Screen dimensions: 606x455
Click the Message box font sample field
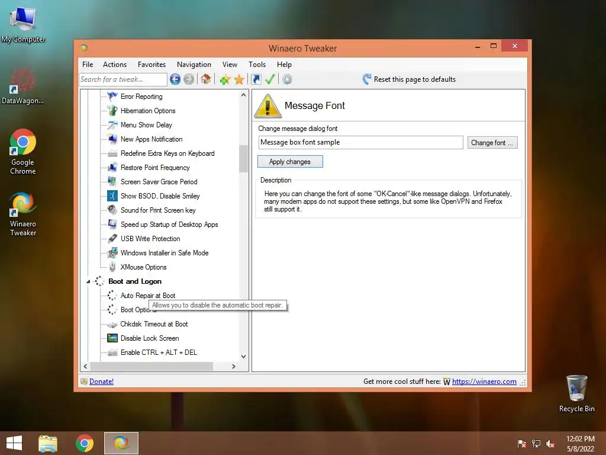pos(360,142)
